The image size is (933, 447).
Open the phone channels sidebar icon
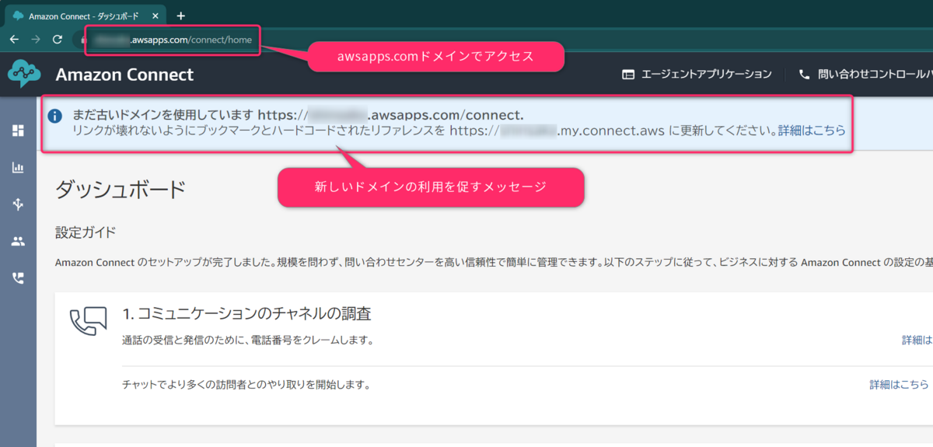18,278
